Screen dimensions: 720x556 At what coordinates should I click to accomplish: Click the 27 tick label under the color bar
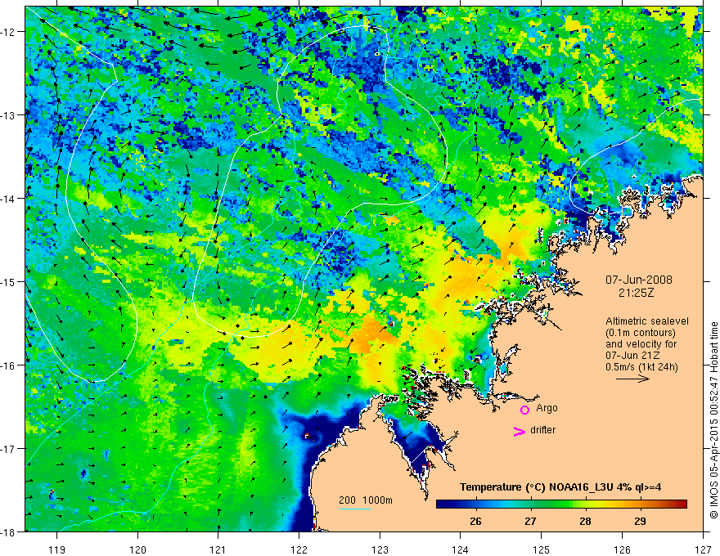[530, 521]
